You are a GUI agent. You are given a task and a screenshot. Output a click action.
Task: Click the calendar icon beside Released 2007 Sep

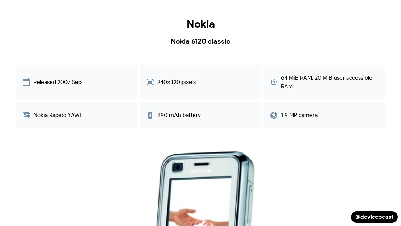point(26,82)
